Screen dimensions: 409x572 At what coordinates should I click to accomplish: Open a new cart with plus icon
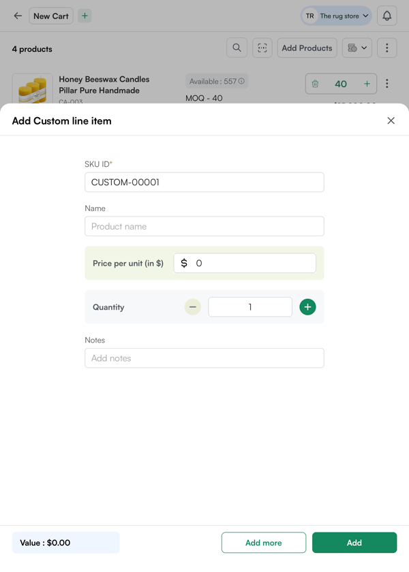[x=85, y=16]
